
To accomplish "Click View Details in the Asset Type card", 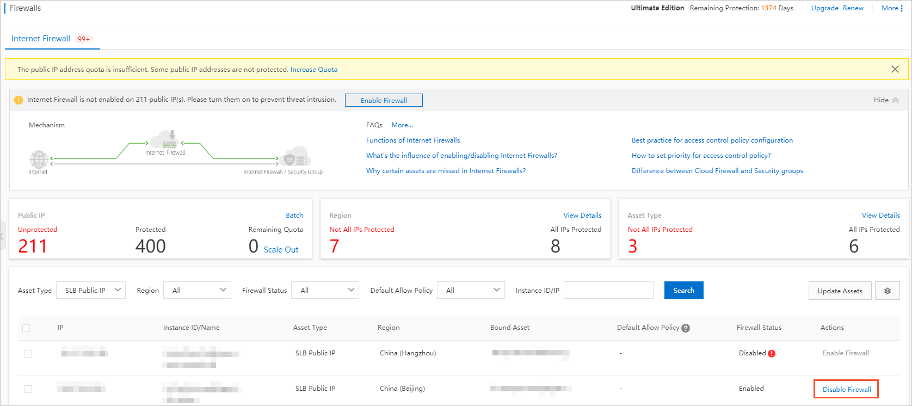I will [880, 216].
